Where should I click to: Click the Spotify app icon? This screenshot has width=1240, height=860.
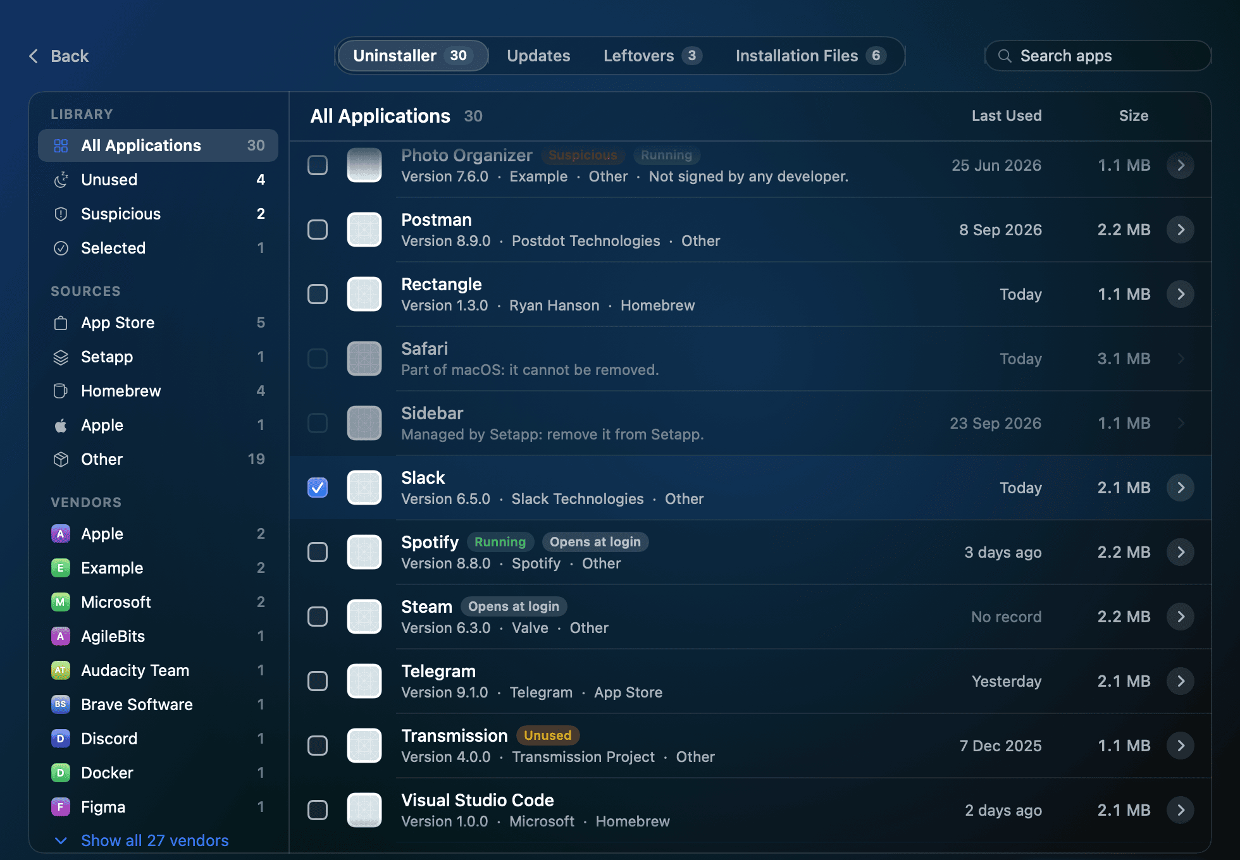coord(364,552)
